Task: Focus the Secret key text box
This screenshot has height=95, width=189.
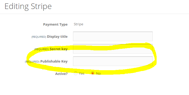Action: (113, 49)
